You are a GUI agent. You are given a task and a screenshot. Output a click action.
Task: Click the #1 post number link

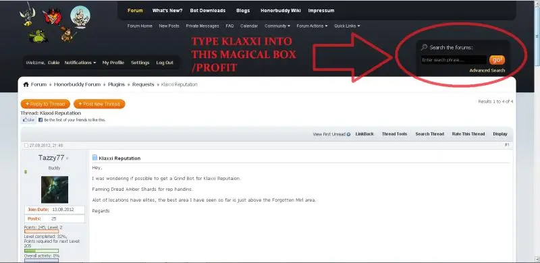(507, 145)
